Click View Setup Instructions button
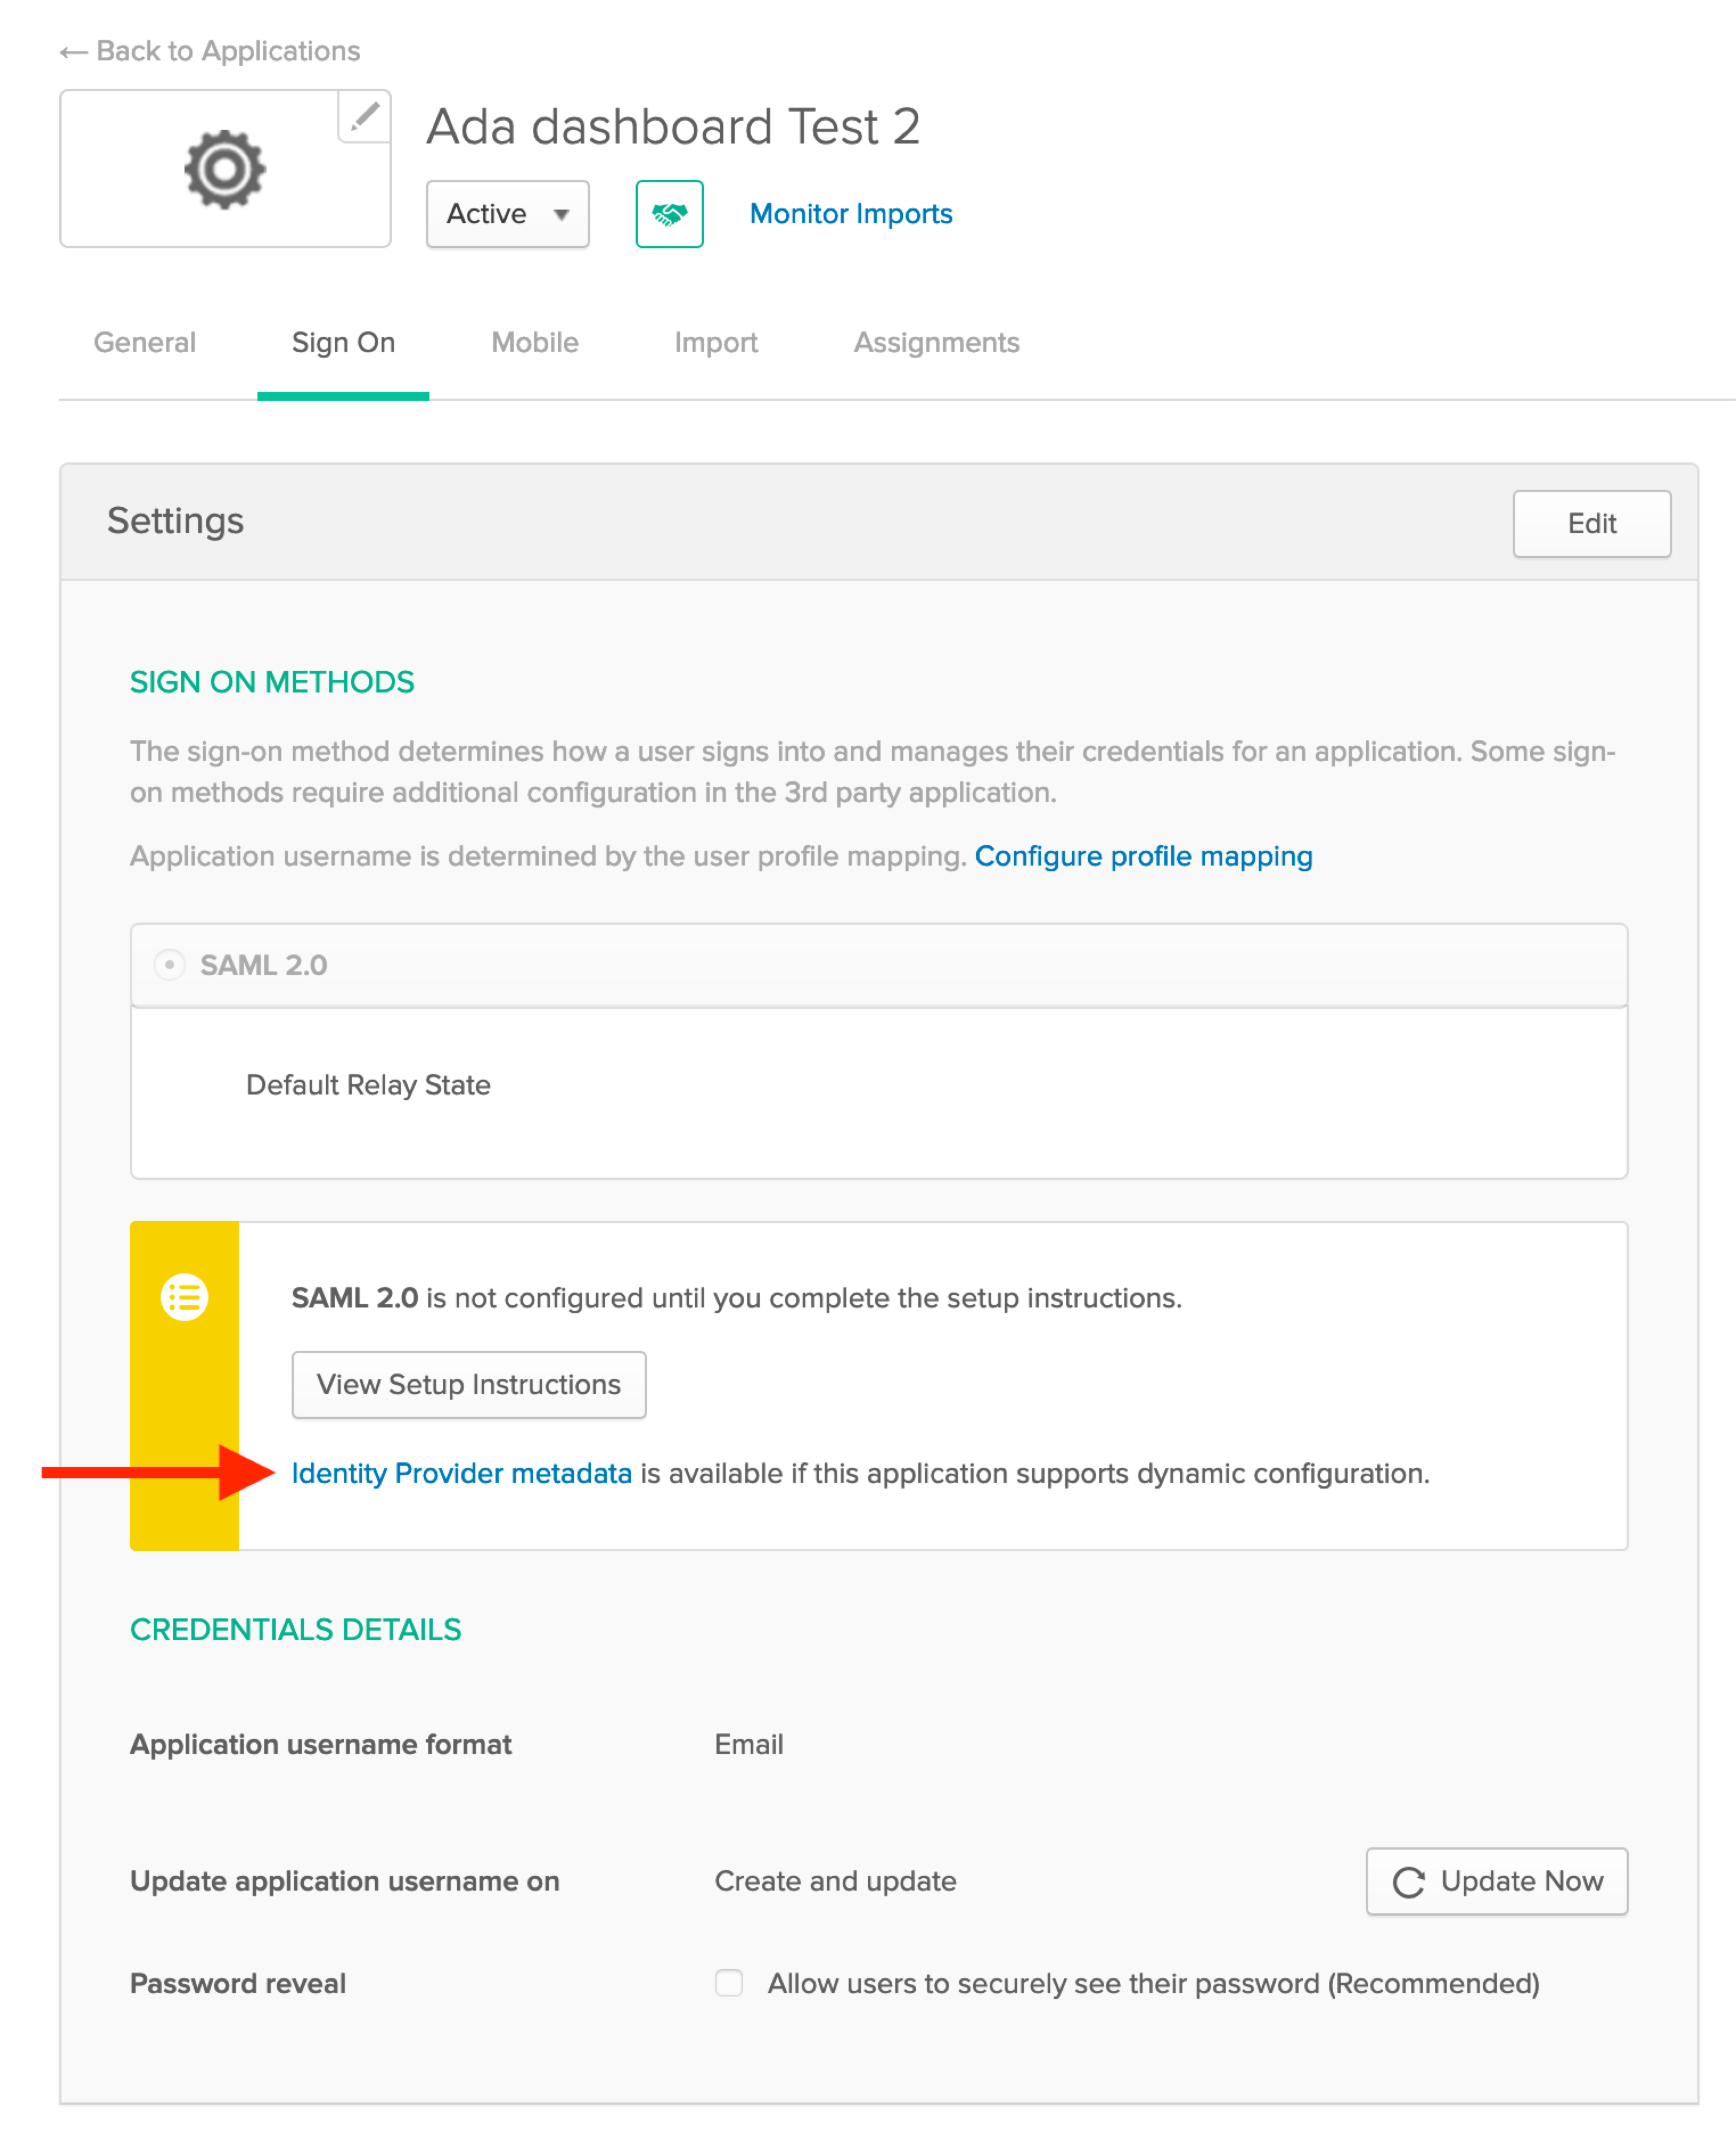Screen dimensions: 1736x2148 coord(468,1384)
